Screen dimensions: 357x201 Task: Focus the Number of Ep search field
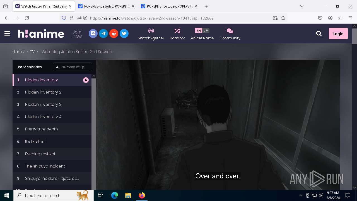73,67
